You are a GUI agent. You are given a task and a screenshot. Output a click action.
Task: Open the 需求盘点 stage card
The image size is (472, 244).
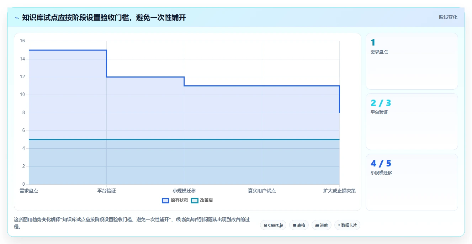(412, 61)
